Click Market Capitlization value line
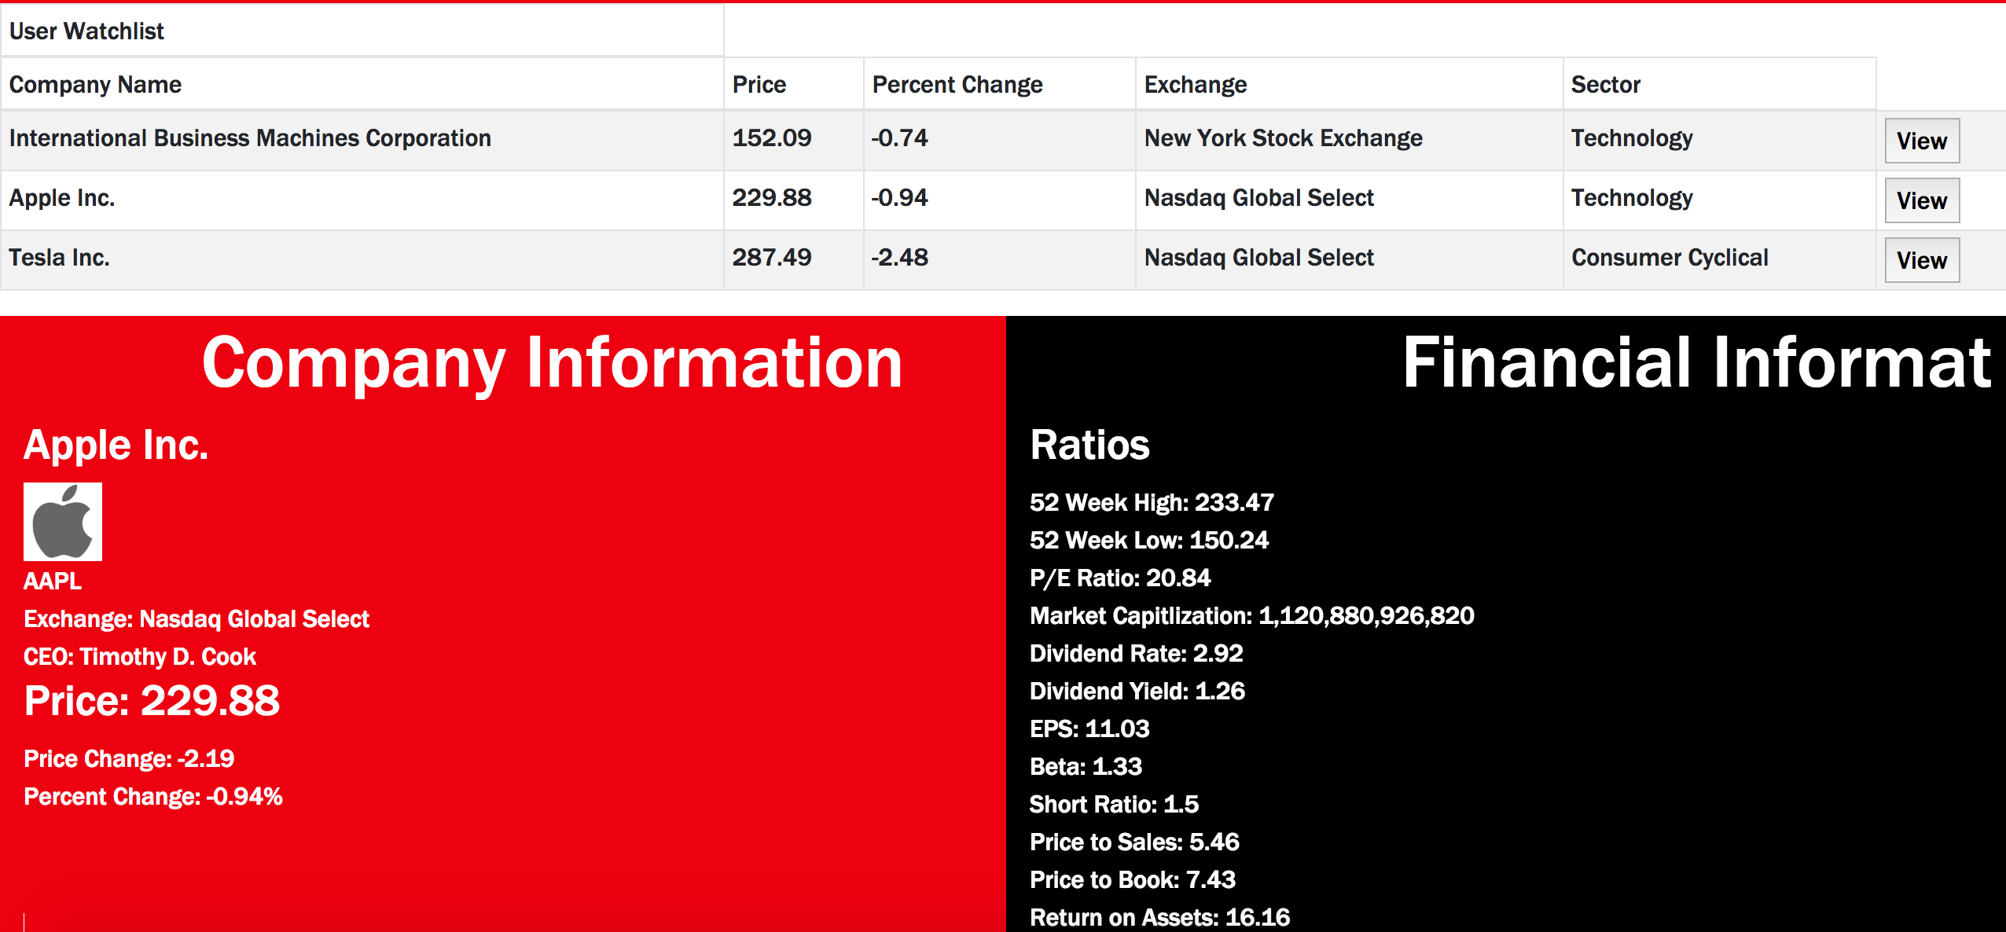This screenshot has width=2006, height=932. tap(1252, 615)
